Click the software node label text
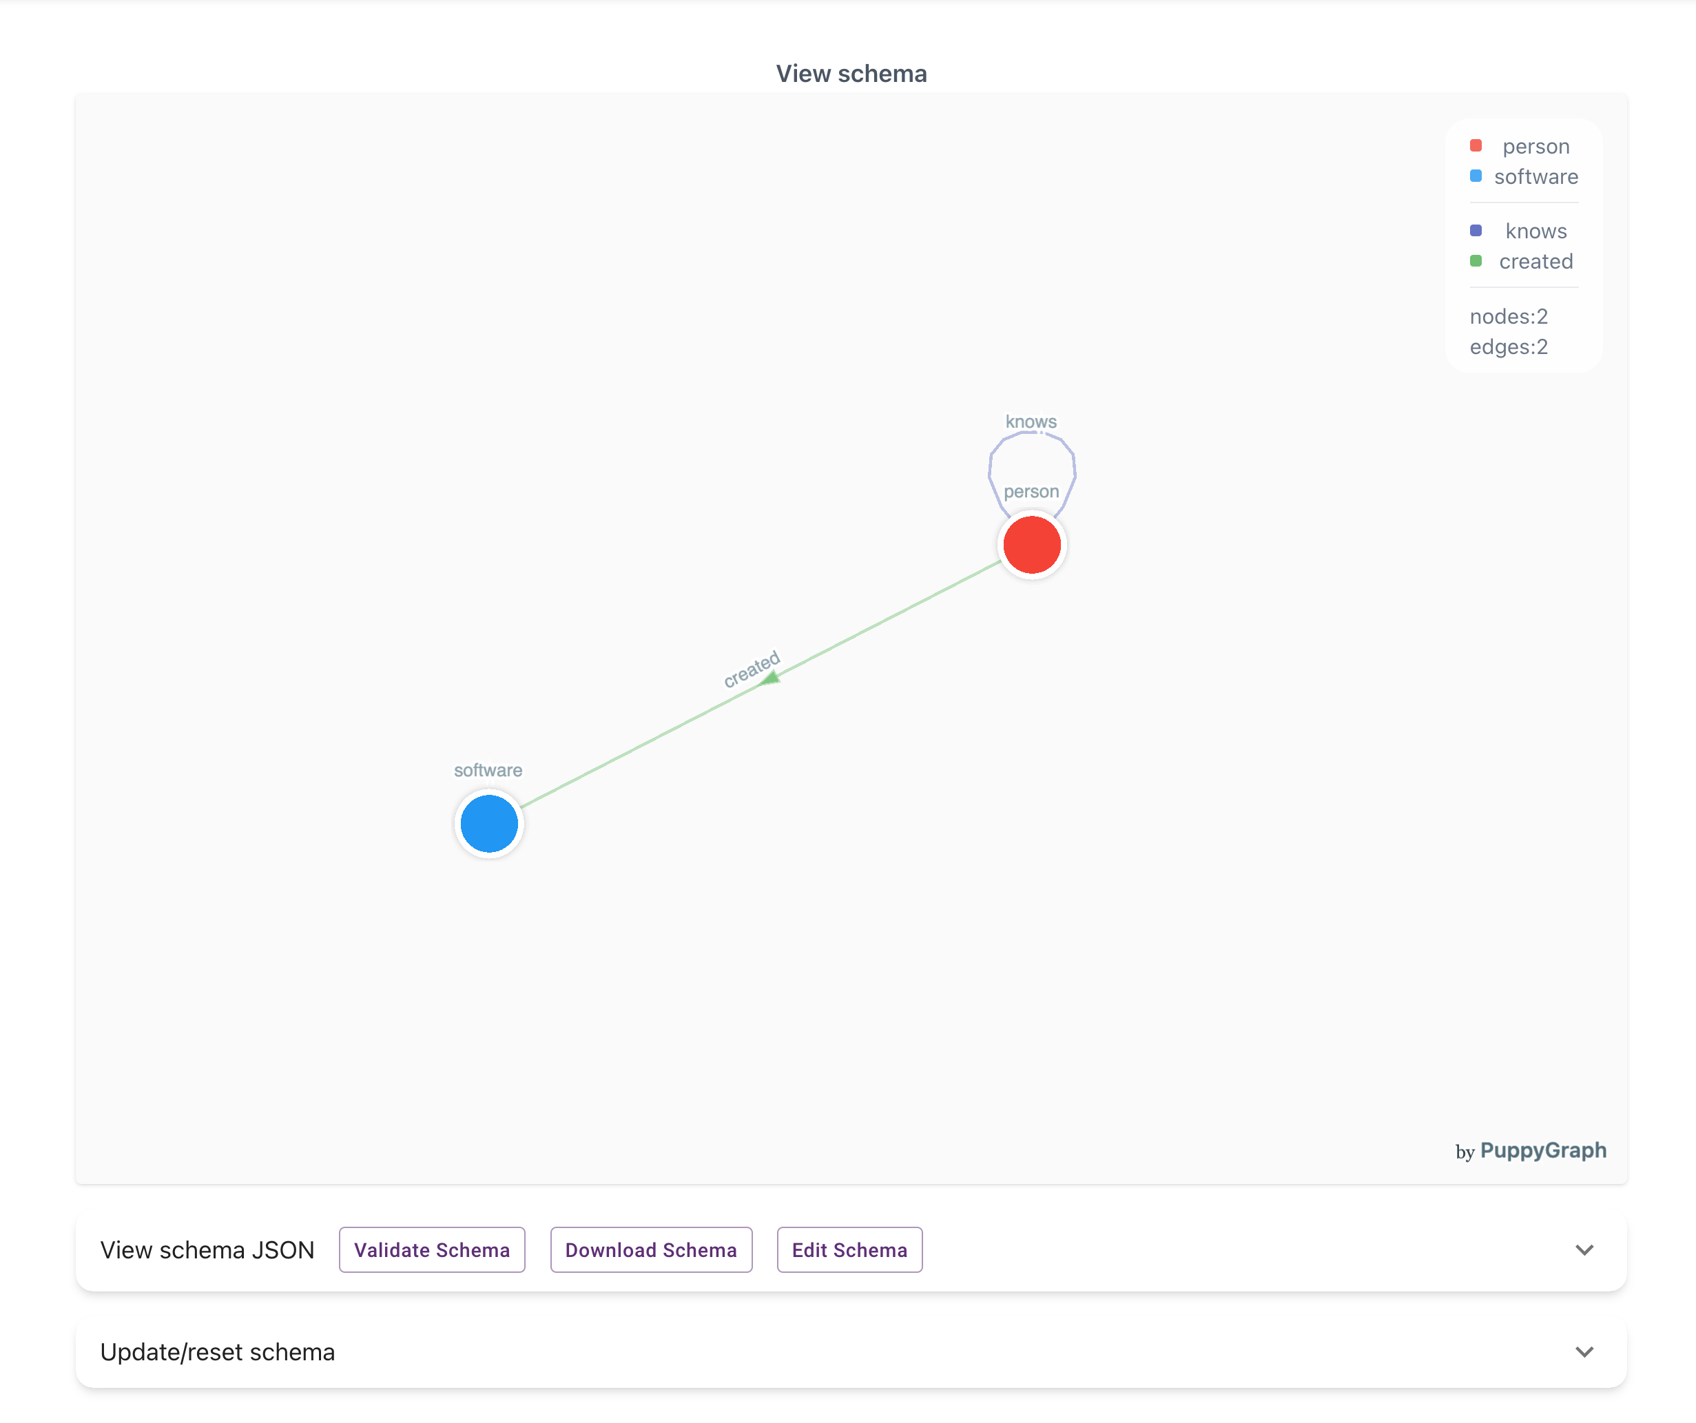The image size is (1696, 1423). click(488, 769)
